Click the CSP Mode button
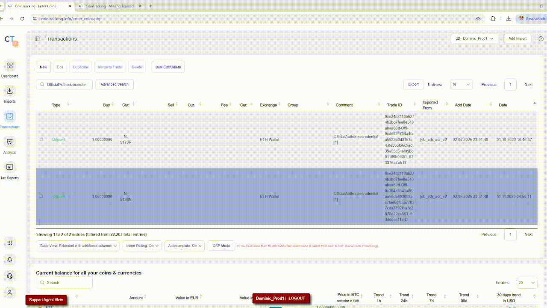This screenshot has height=308, width=547. pos(221,246)
